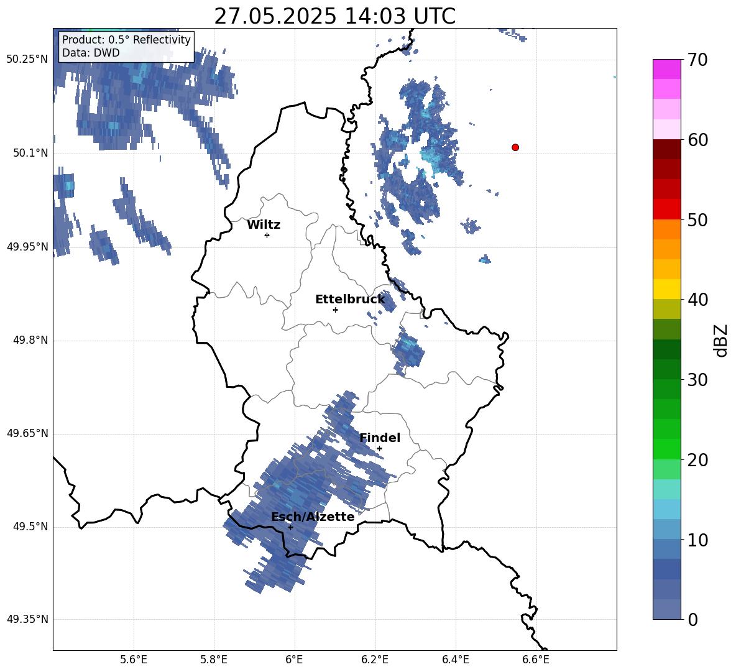The height and width of the screenshot is (672, 736).
Task: Click the Esch/Alzette station cross marker
Action: [x=290, y=527]
